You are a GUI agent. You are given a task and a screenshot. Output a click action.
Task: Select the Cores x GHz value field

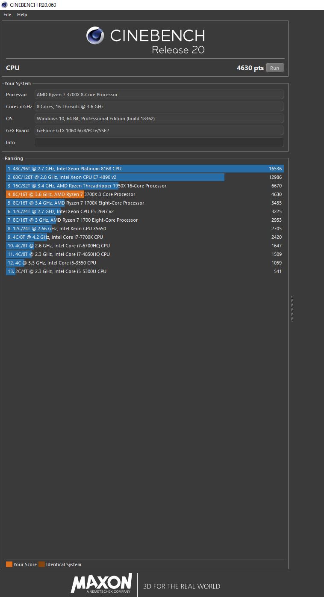coord(159,107)
